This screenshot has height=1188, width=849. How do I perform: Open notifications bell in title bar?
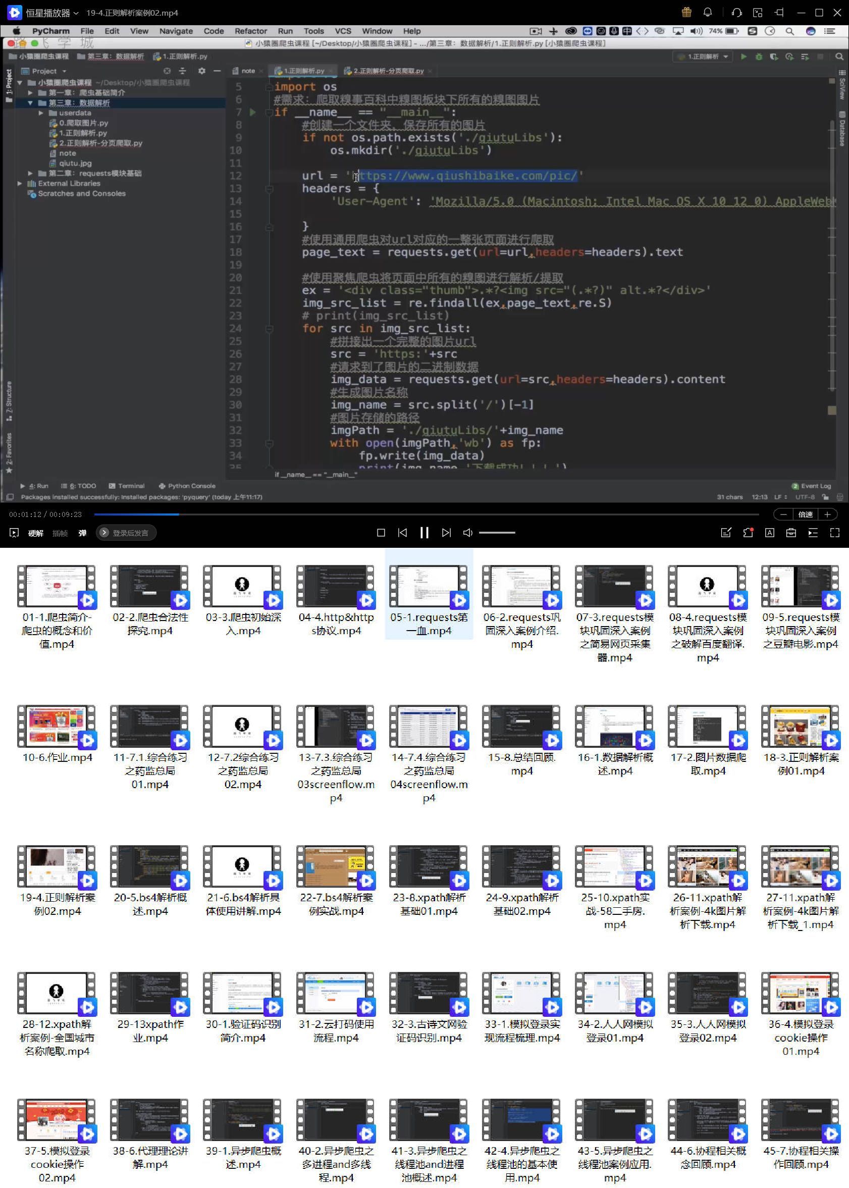coord(707,12)
